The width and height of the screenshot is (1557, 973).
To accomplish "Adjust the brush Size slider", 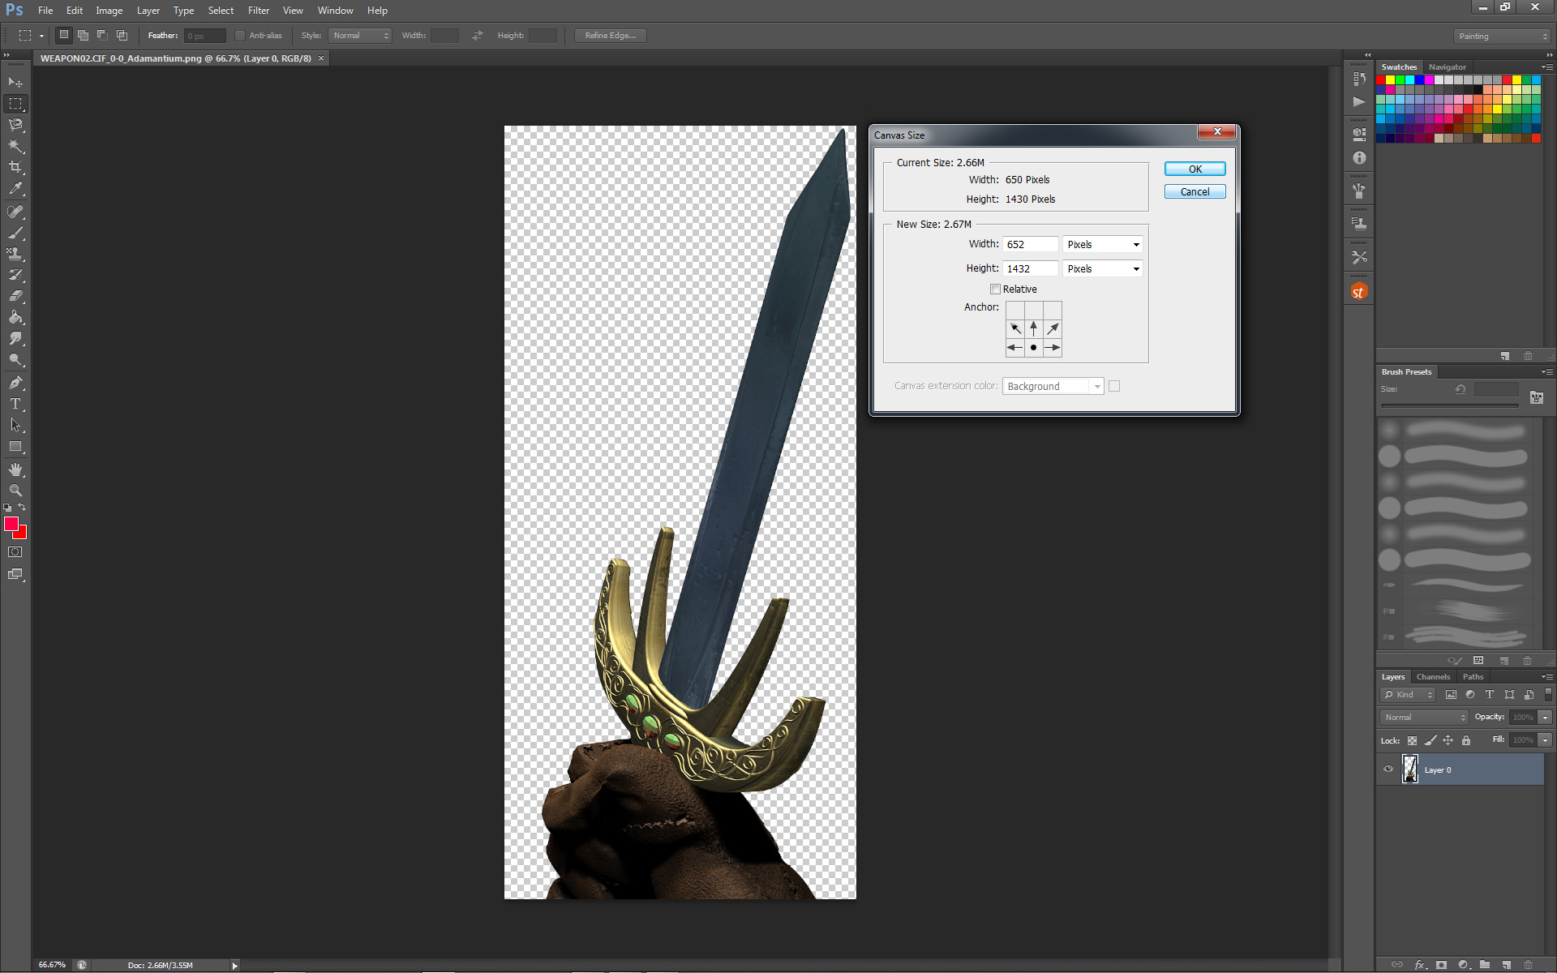I will pos(1449,405).
